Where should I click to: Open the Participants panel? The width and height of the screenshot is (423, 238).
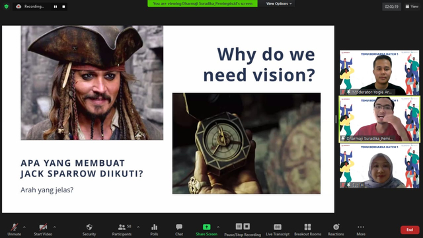122,229
